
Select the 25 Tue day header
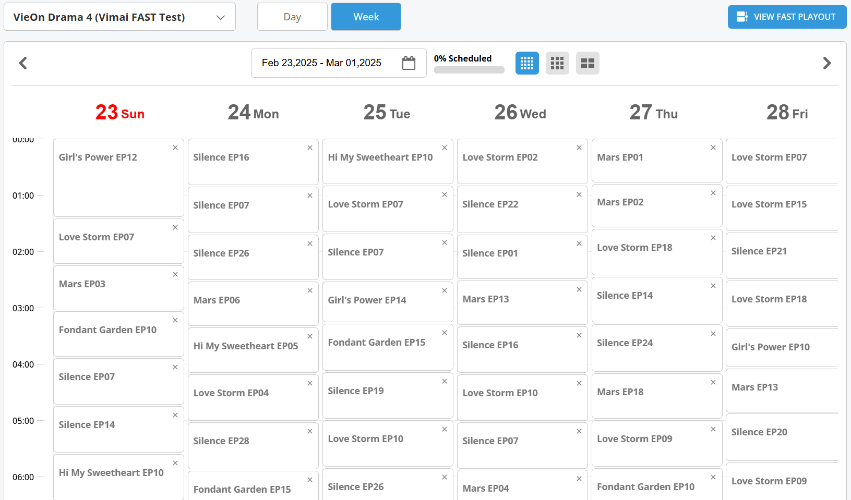click(387, 113)
